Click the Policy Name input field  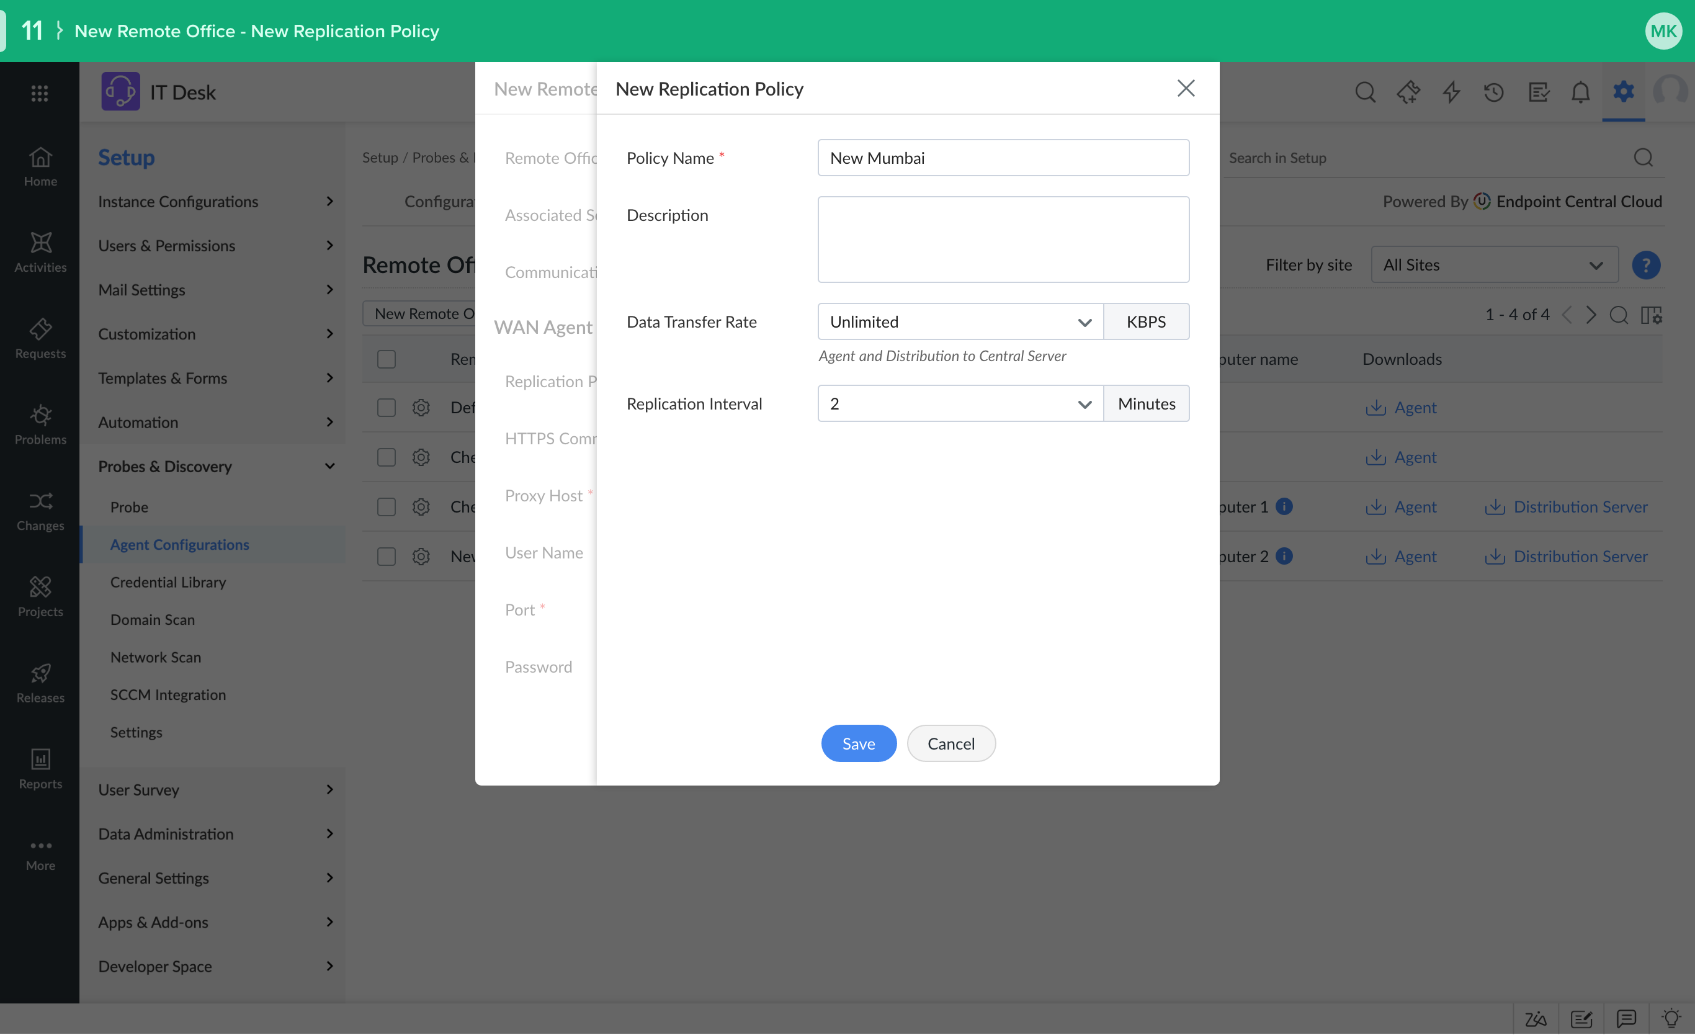tap(1003, 158)
